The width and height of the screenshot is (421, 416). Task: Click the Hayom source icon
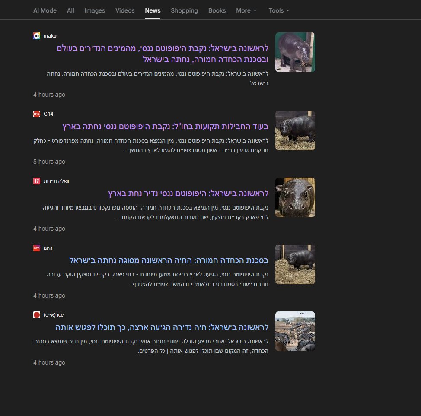[37, 248]
